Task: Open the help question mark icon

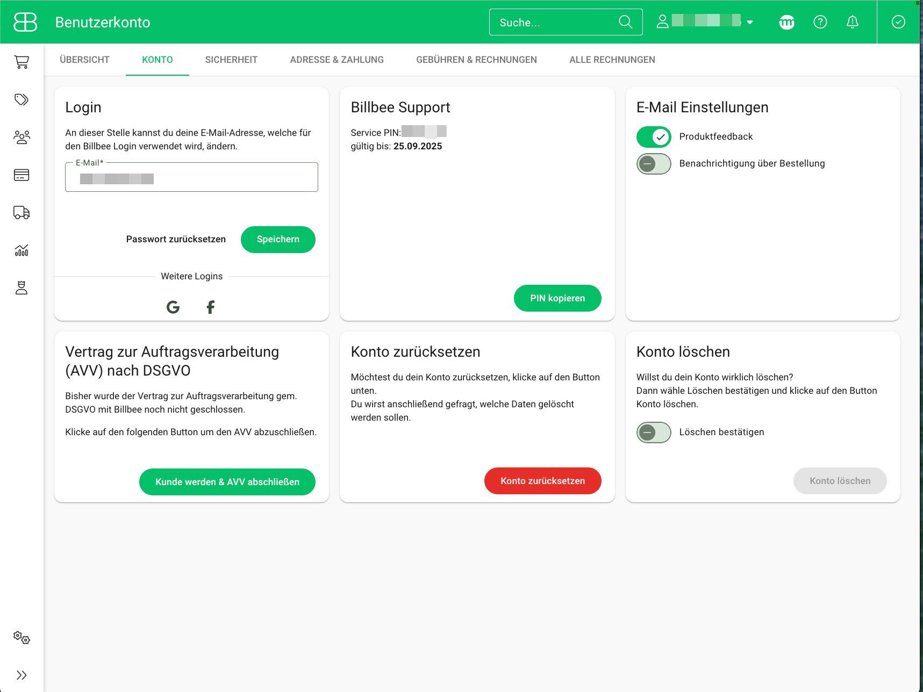Action: click(820, 22)
